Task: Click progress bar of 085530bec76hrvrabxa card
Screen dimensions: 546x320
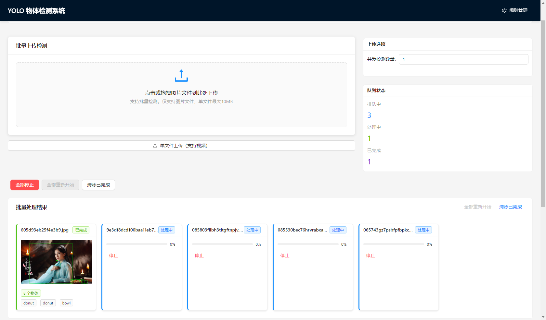Action: pos(308,244)
